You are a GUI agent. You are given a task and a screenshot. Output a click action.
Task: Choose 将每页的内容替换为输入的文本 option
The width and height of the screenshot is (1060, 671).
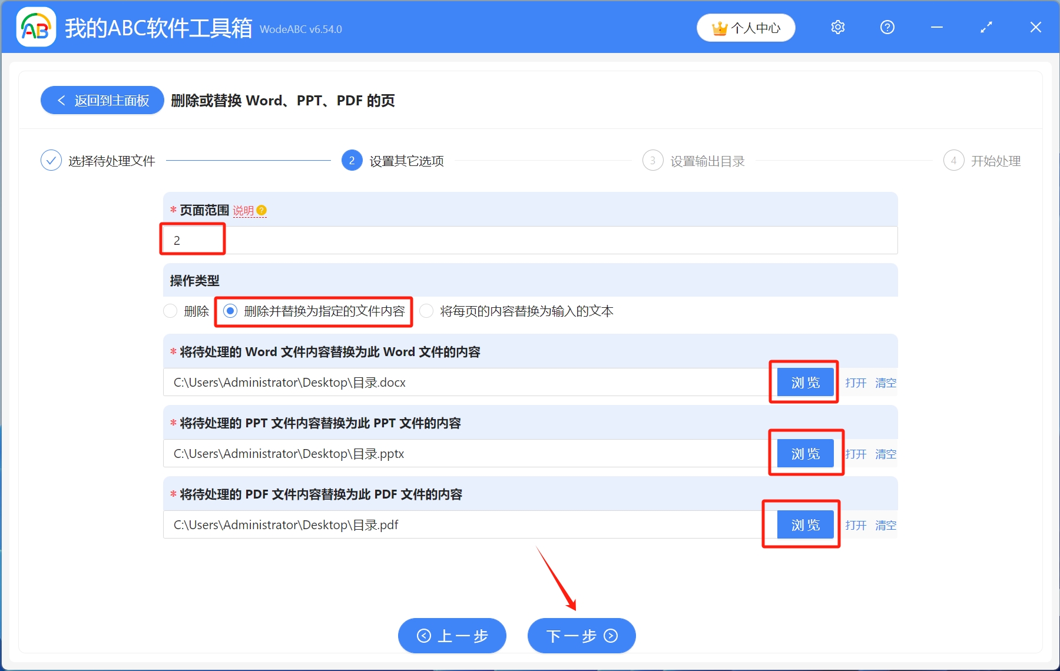(426, 311)
